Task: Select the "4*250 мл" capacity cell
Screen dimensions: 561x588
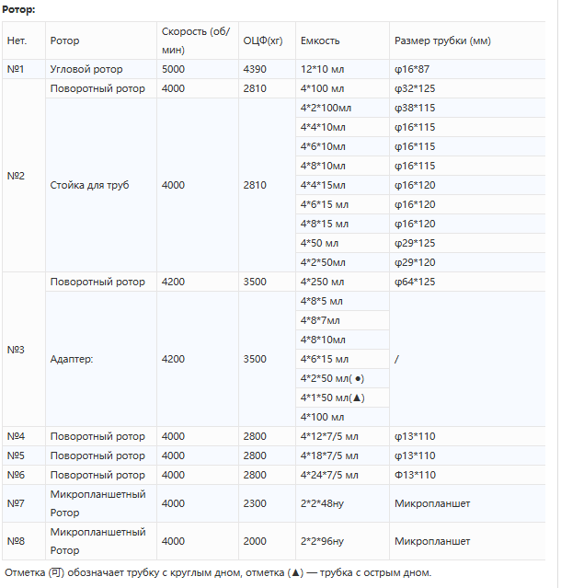Action: 322,282
